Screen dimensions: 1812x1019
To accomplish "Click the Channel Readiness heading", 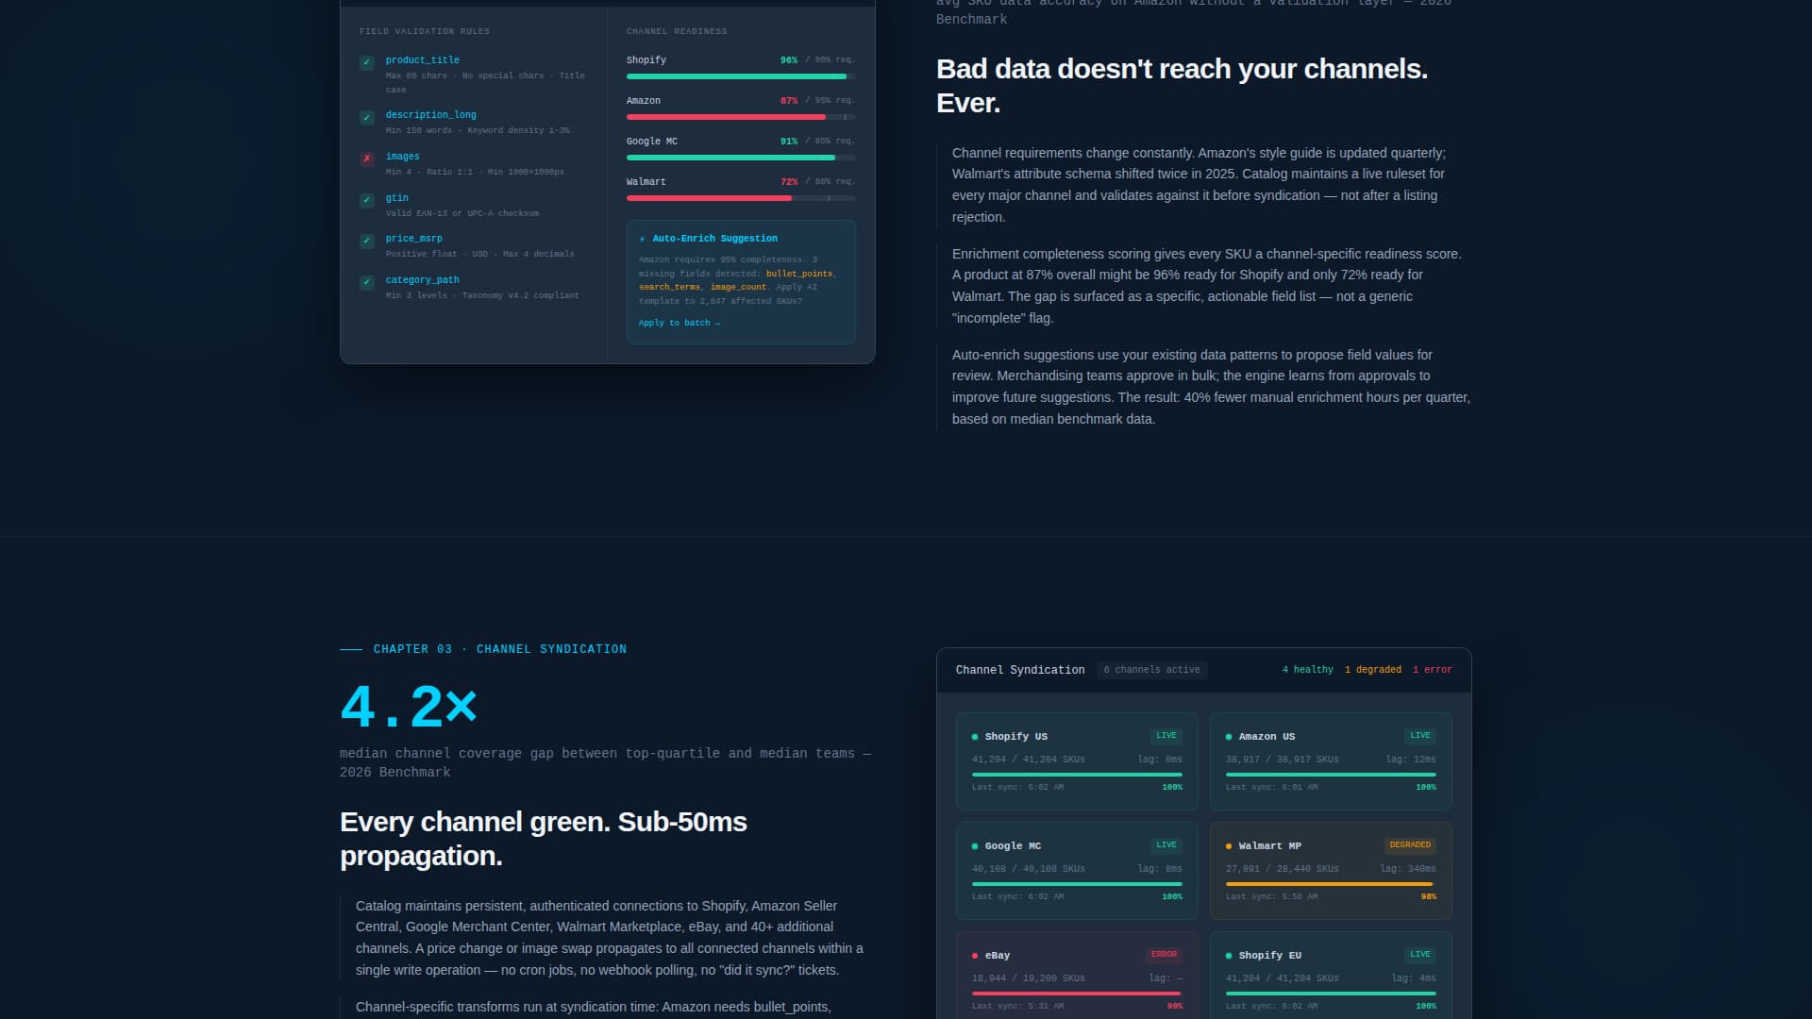I will pos(677,32).
